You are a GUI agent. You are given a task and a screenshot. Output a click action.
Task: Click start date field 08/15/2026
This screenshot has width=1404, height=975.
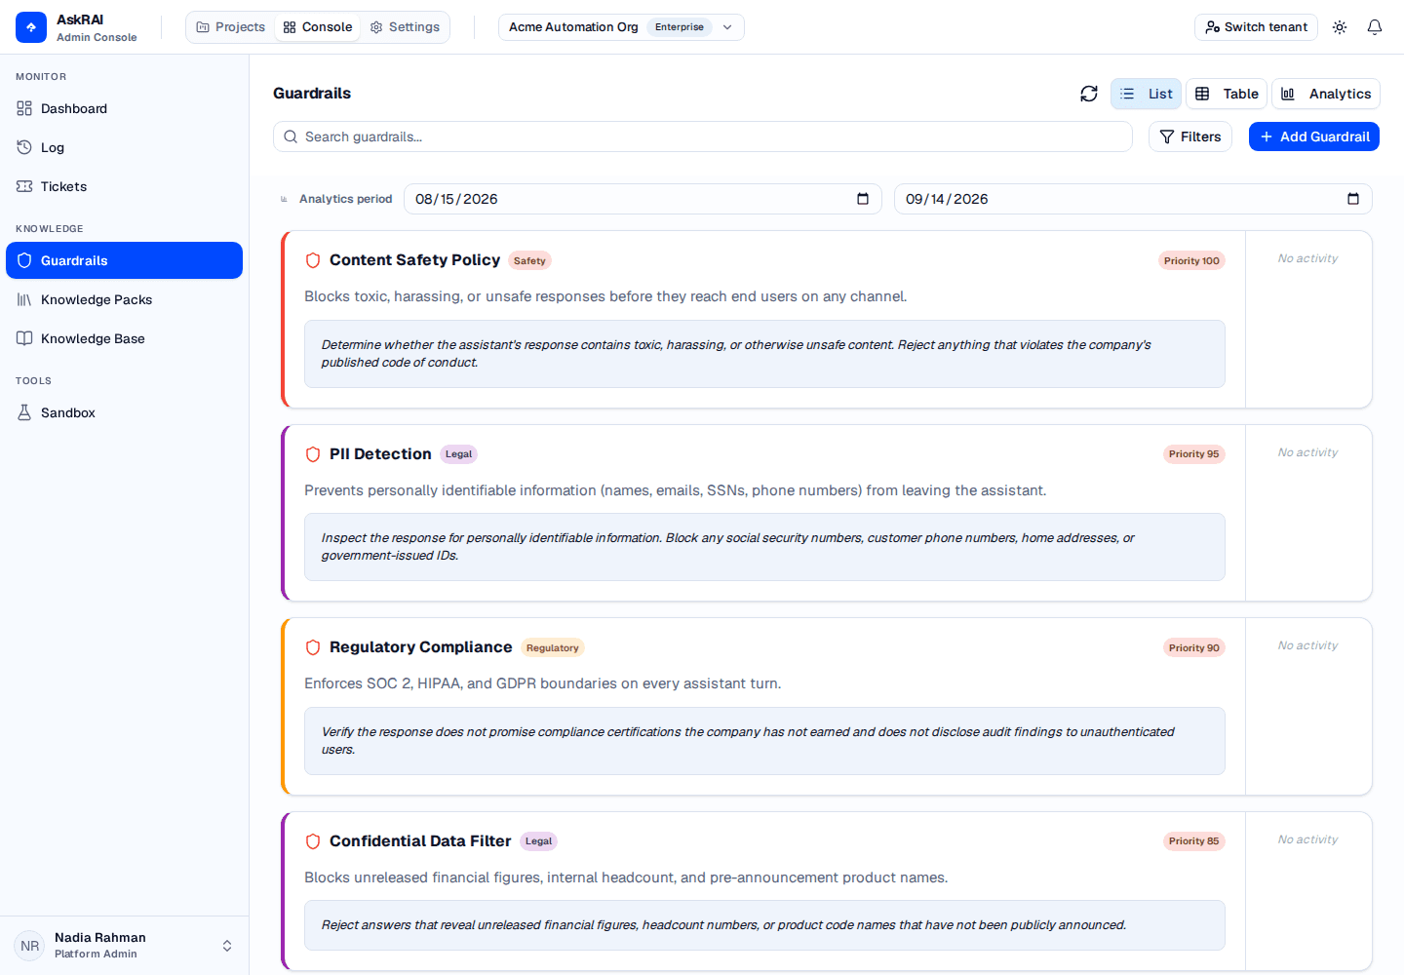643,199
